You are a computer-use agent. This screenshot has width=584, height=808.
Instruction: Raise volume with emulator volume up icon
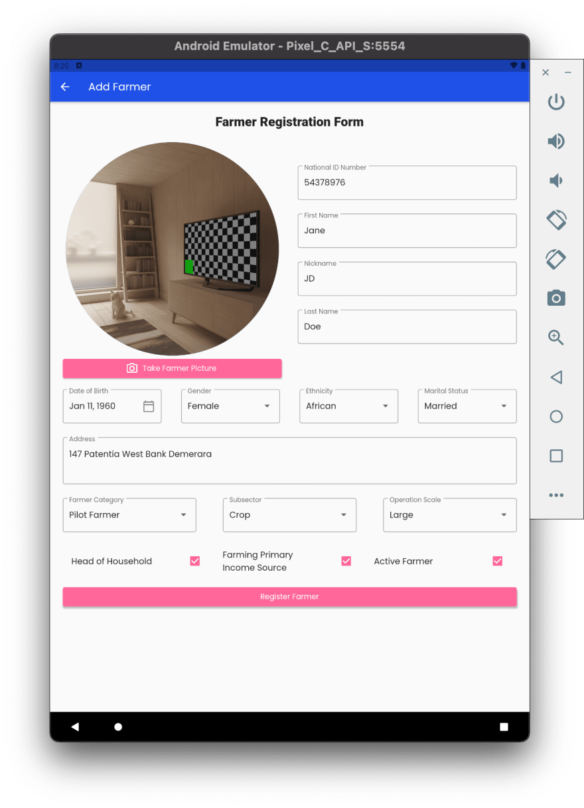tap(556, 141)
